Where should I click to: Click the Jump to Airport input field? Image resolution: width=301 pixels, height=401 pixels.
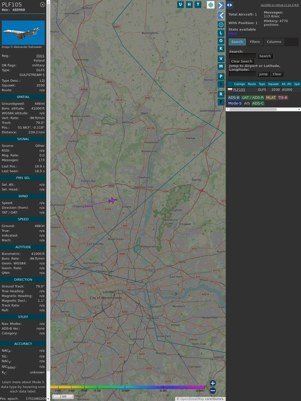(x=243, y=74)
